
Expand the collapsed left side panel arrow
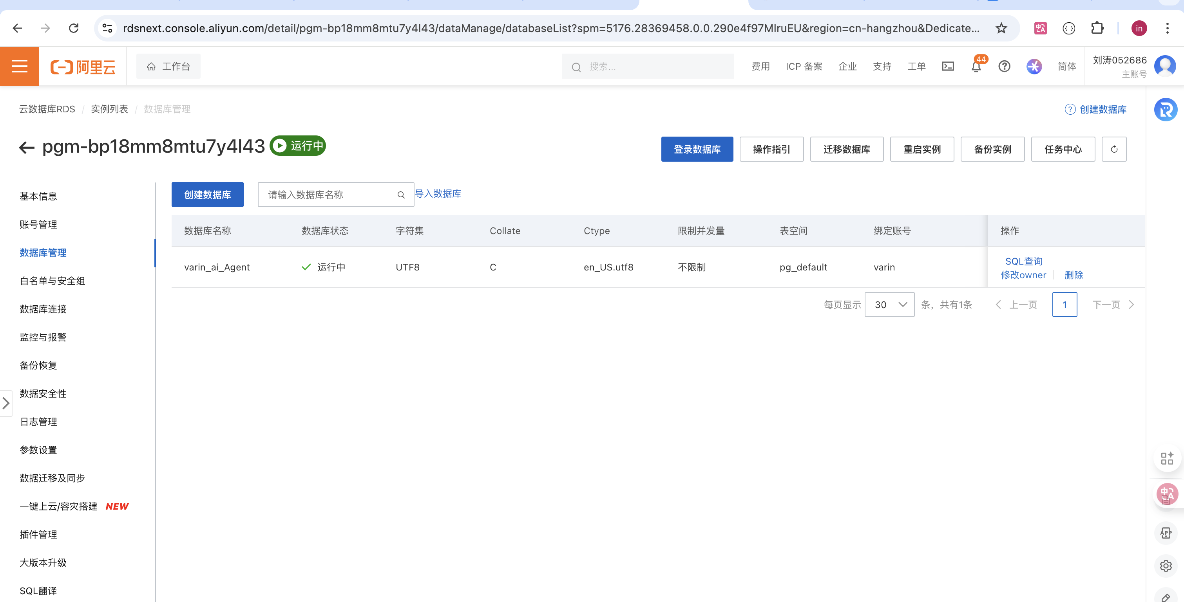tap(6, 403)
